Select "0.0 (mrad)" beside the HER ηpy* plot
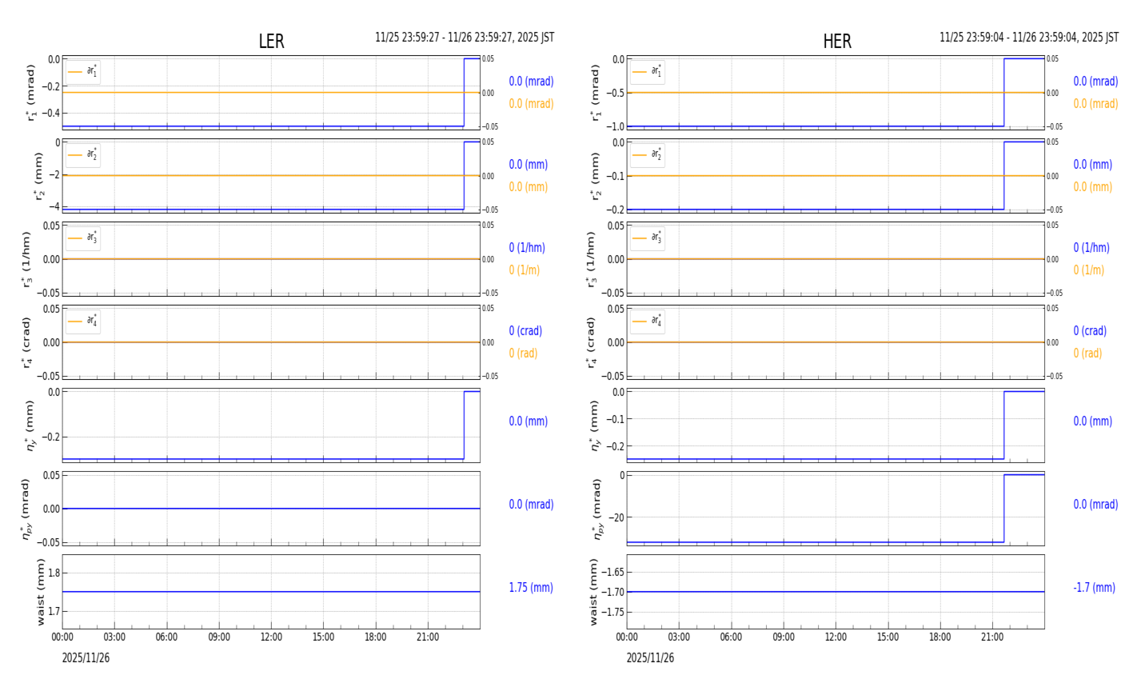The height and width of the screenshot is (691, 1129). point(1095,505)
